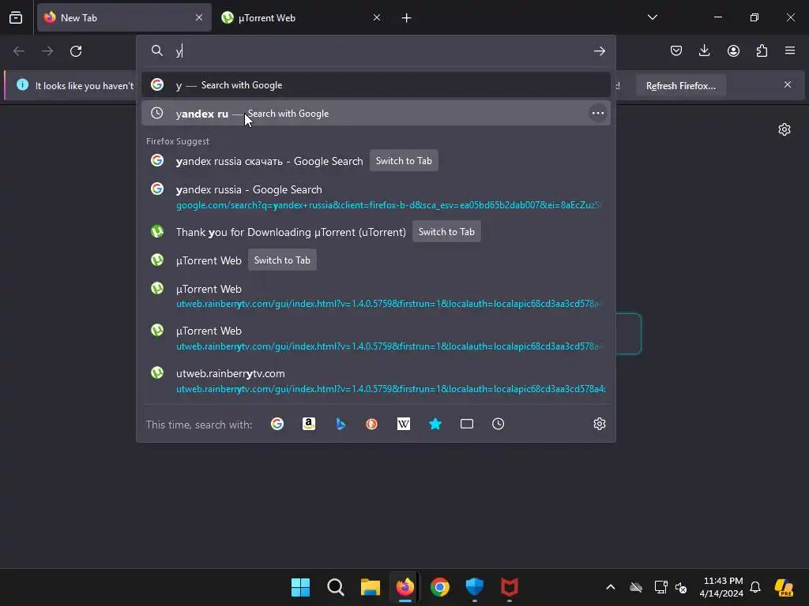Select 'yandex ru' history suggestion
Screen dimensions: 809x606
point(375,114)
